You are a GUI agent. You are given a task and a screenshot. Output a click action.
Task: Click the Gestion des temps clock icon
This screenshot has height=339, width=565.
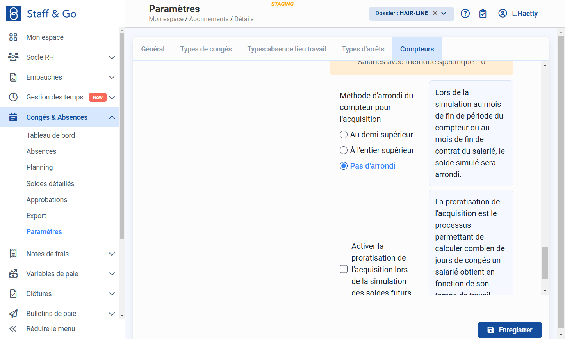pos(13,97)
